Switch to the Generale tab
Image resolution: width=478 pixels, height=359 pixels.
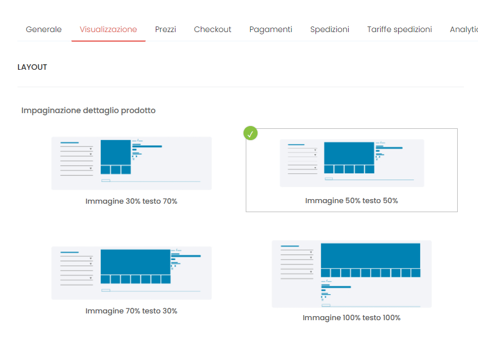point(43,29)
